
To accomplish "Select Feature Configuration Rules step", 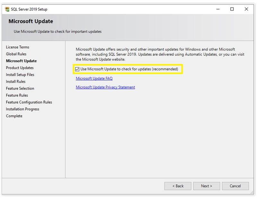I will pos(29,102).
